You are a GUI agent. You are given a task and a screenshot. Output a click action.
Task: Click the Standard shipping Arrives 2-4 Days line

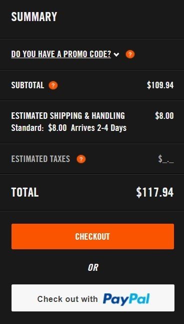(69, 128)
